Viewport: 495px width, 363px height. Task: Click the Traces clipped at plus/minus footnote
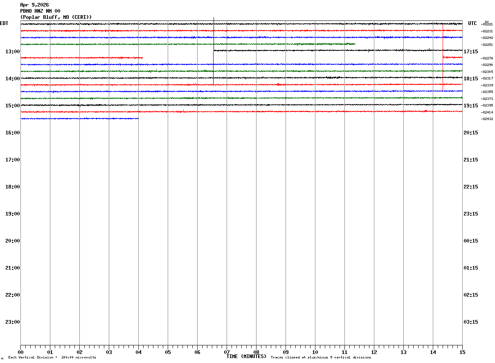pos(321,358)
